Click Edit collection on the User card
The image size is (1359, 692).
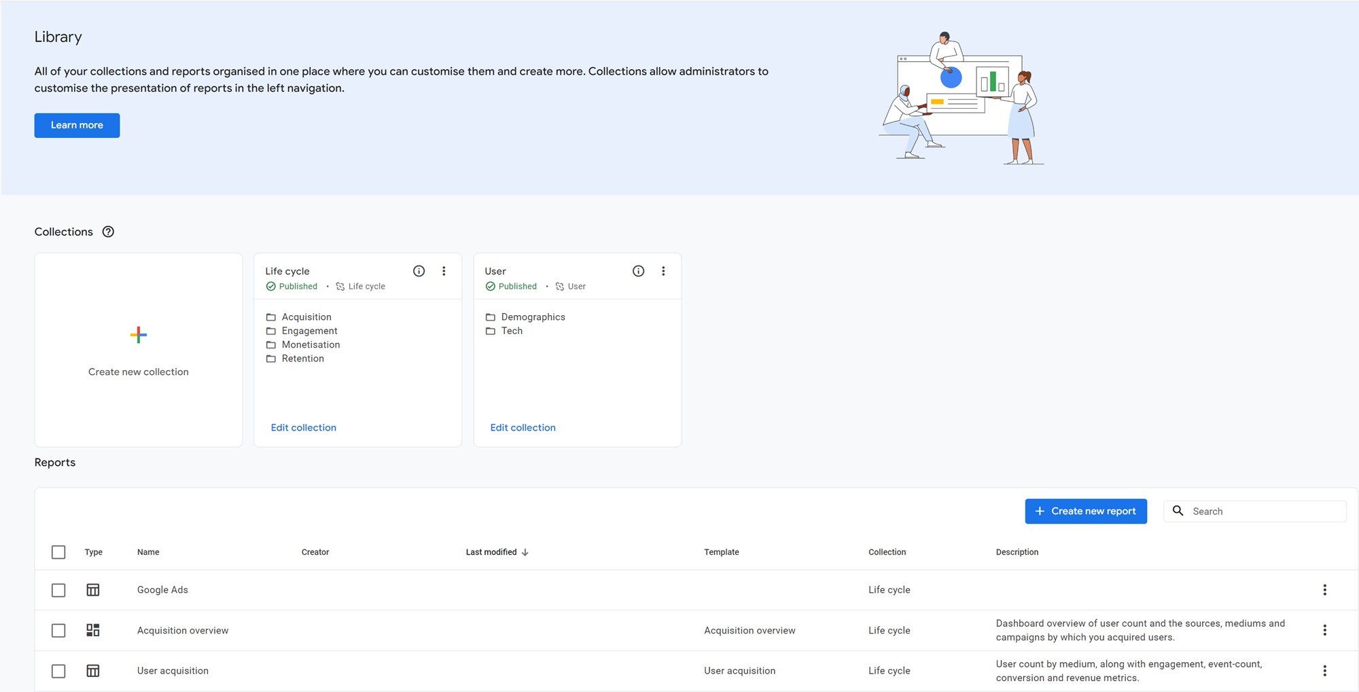click(x=523, y=428)
